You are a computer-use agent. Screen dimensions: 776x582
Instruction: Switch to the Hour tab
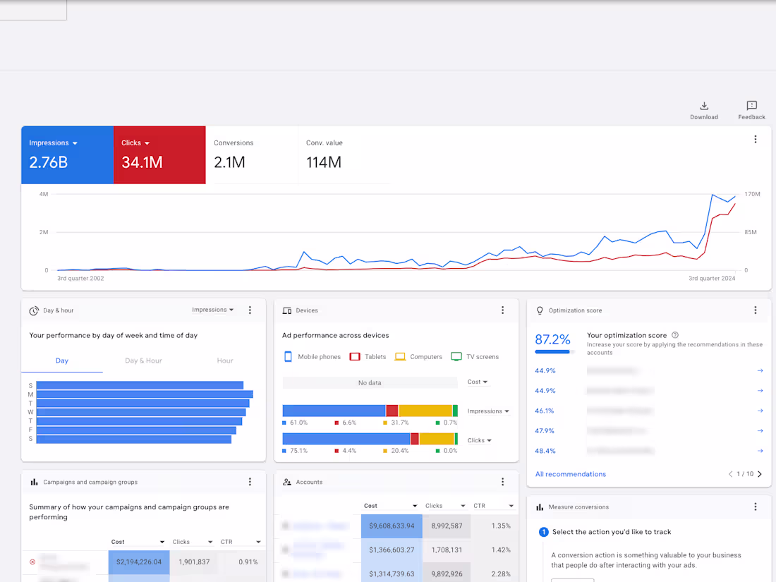[224, 360]
